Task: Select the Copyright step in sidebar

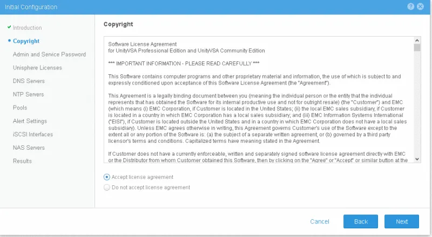Action: pyautogui.click(x=26, y=41)
